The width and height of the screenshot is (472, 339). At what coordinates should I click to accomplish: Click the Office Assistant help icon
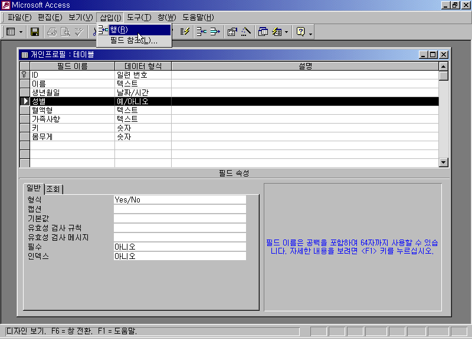[300, 32]
